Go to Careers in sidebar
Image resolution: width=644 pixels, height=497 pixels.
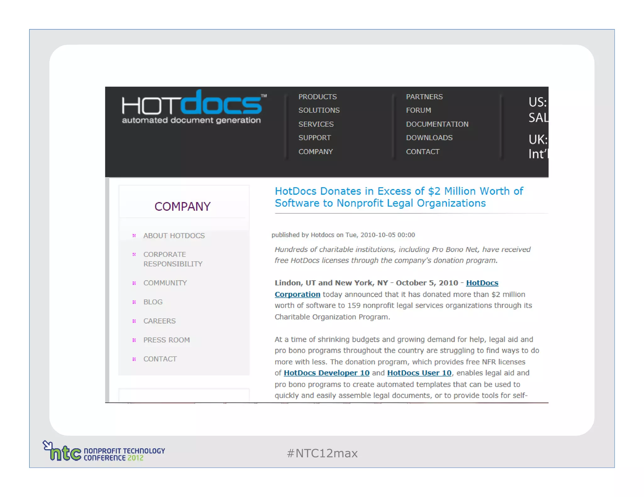click(159, 321)
